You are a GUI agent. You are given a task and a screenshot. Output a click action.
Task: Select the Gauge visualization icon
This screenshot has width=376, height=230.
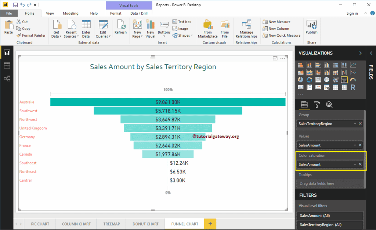pyautogui.click(x=352, y=79)
